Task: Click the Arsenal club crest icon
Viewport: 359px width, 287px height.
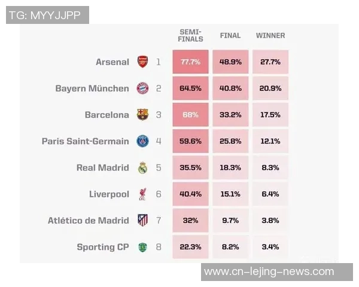Action: 142,62
